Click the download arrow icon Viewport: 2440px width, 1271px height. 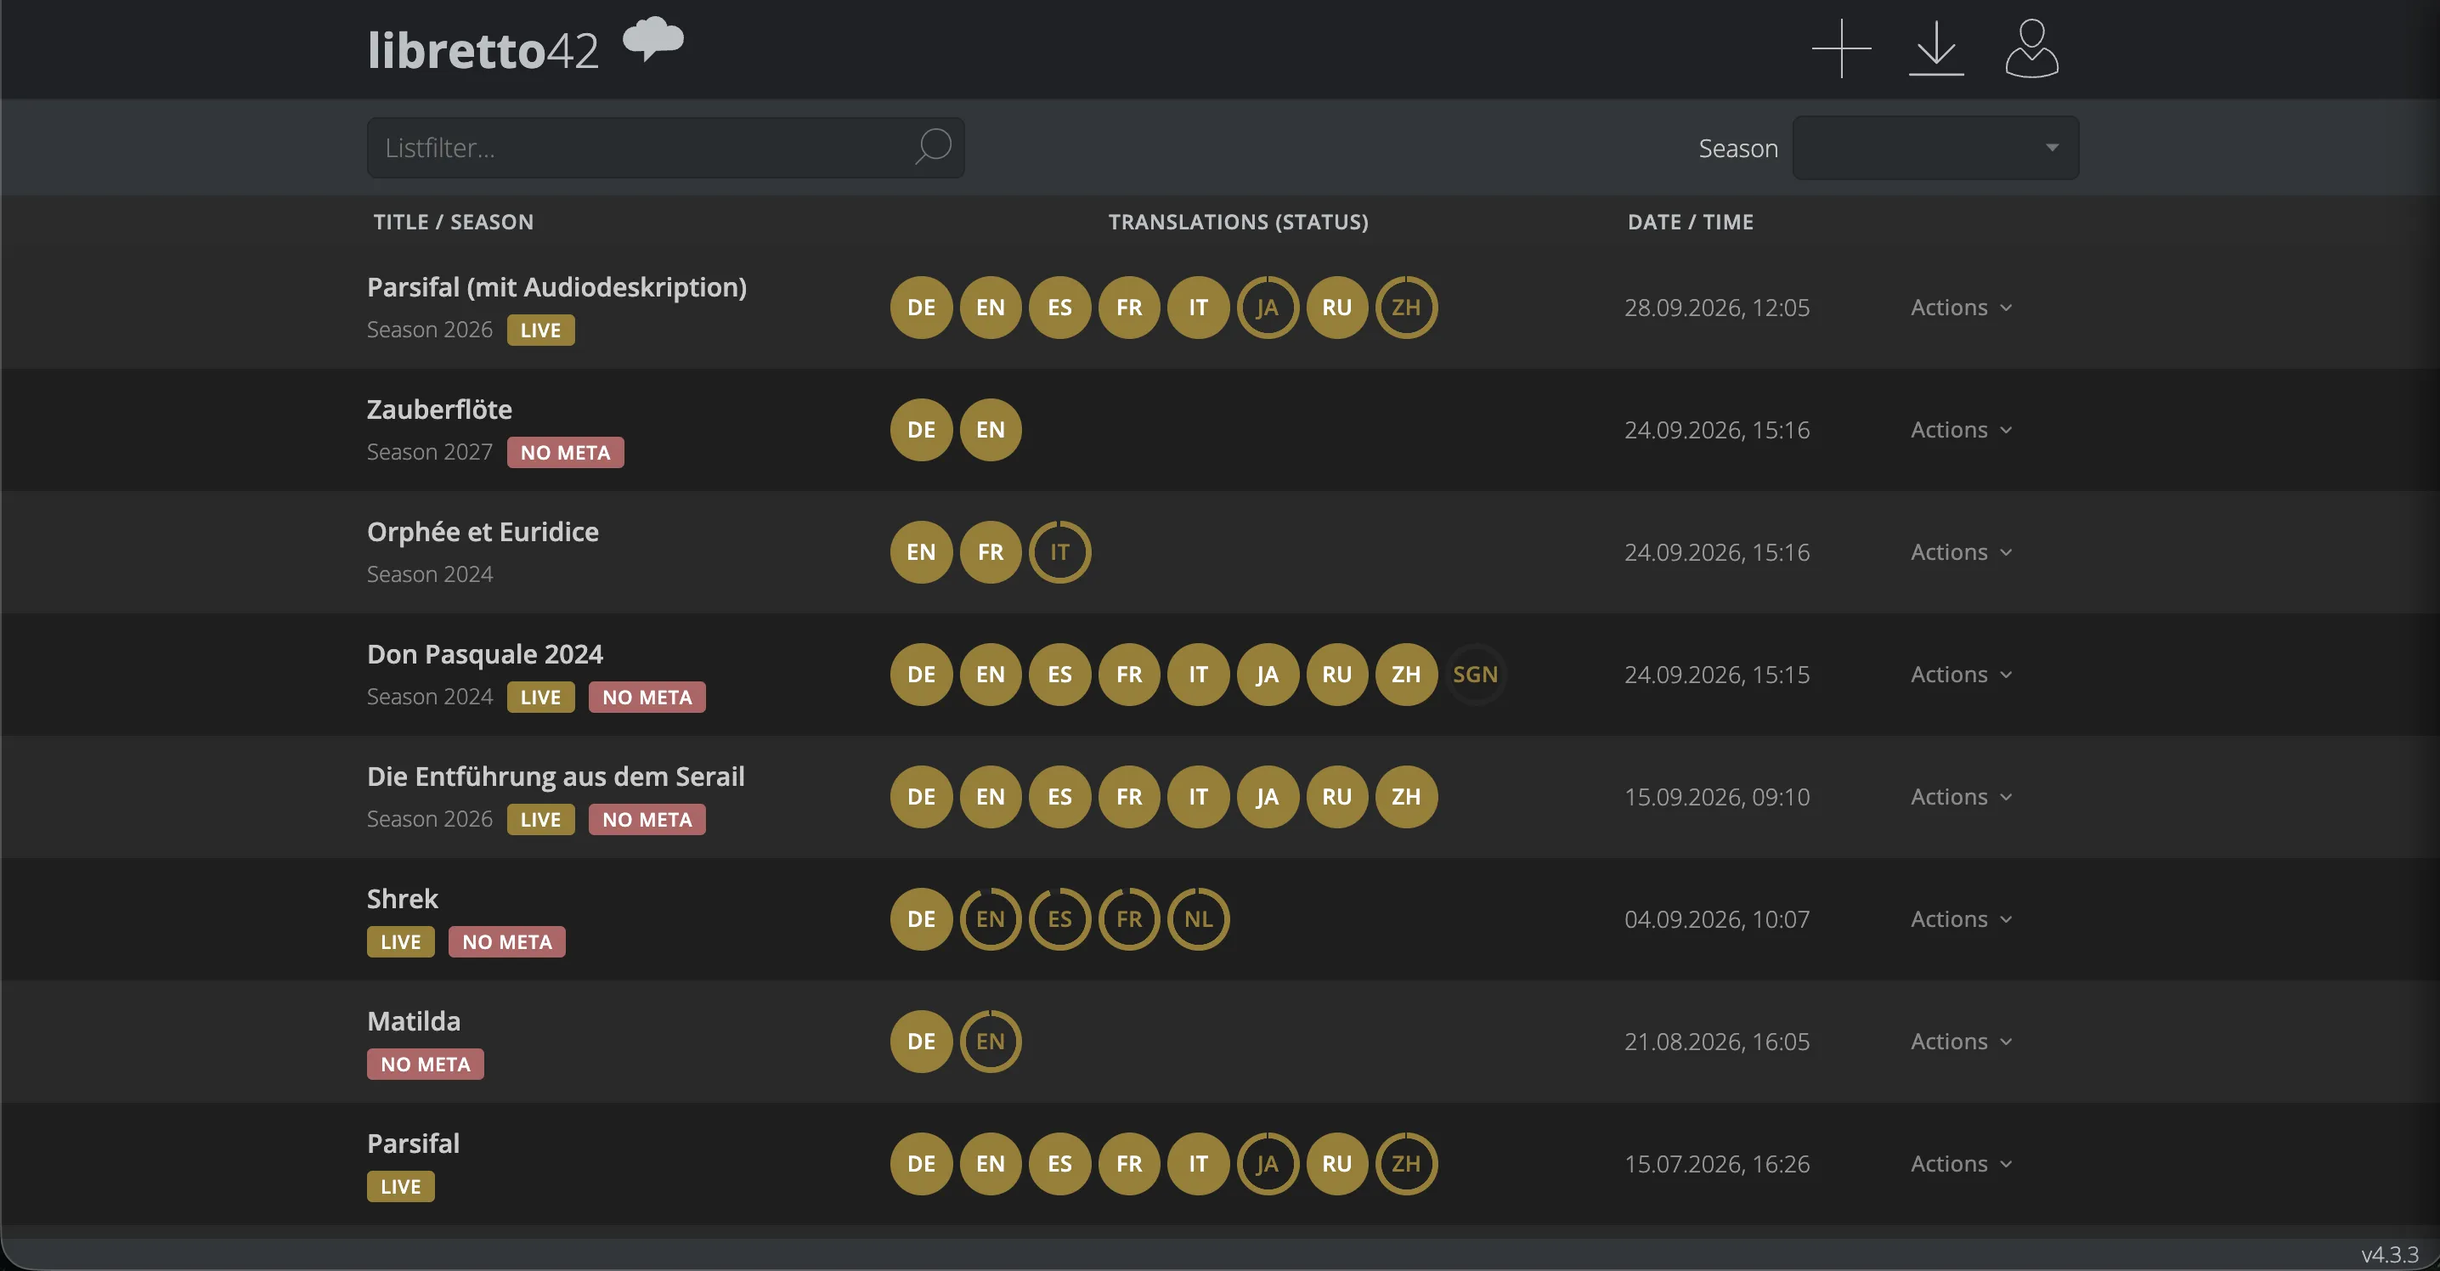[x=1936, y=48]
